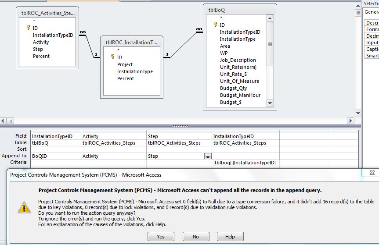379x245 pixels.
Task: Select InstallationTypeID field in tblBoQ list
Action: [240, 32]
